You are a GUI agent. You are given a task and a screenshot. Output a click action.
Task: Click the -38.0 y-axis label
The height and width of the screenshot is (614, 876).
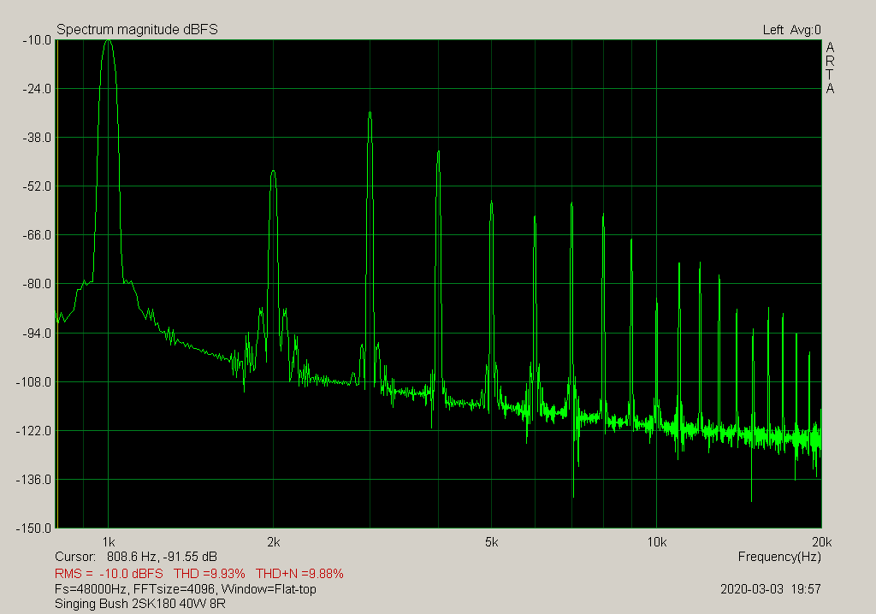coord(37,138)
